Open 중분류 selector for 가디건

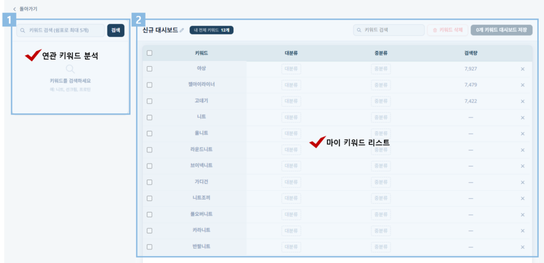pos(380,182)
